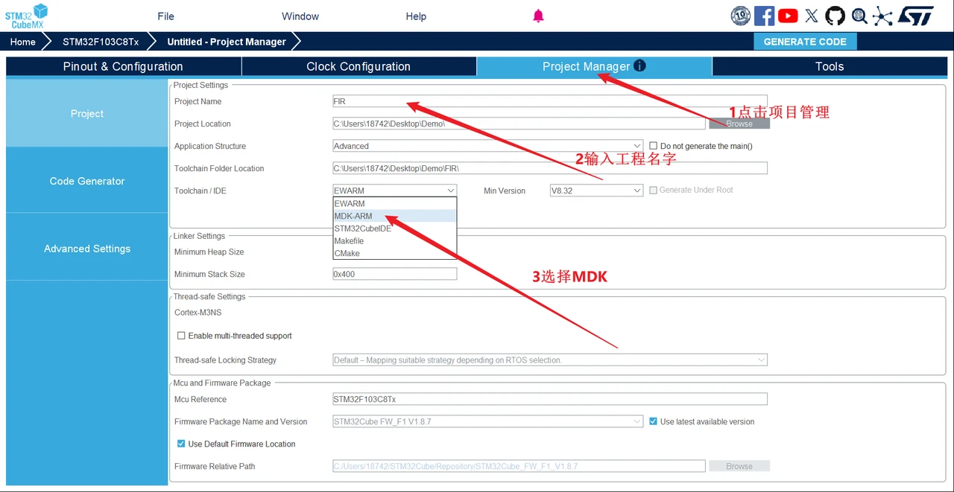
Task: Click the STM32CubeMX logo
Action: pos(27,16)
